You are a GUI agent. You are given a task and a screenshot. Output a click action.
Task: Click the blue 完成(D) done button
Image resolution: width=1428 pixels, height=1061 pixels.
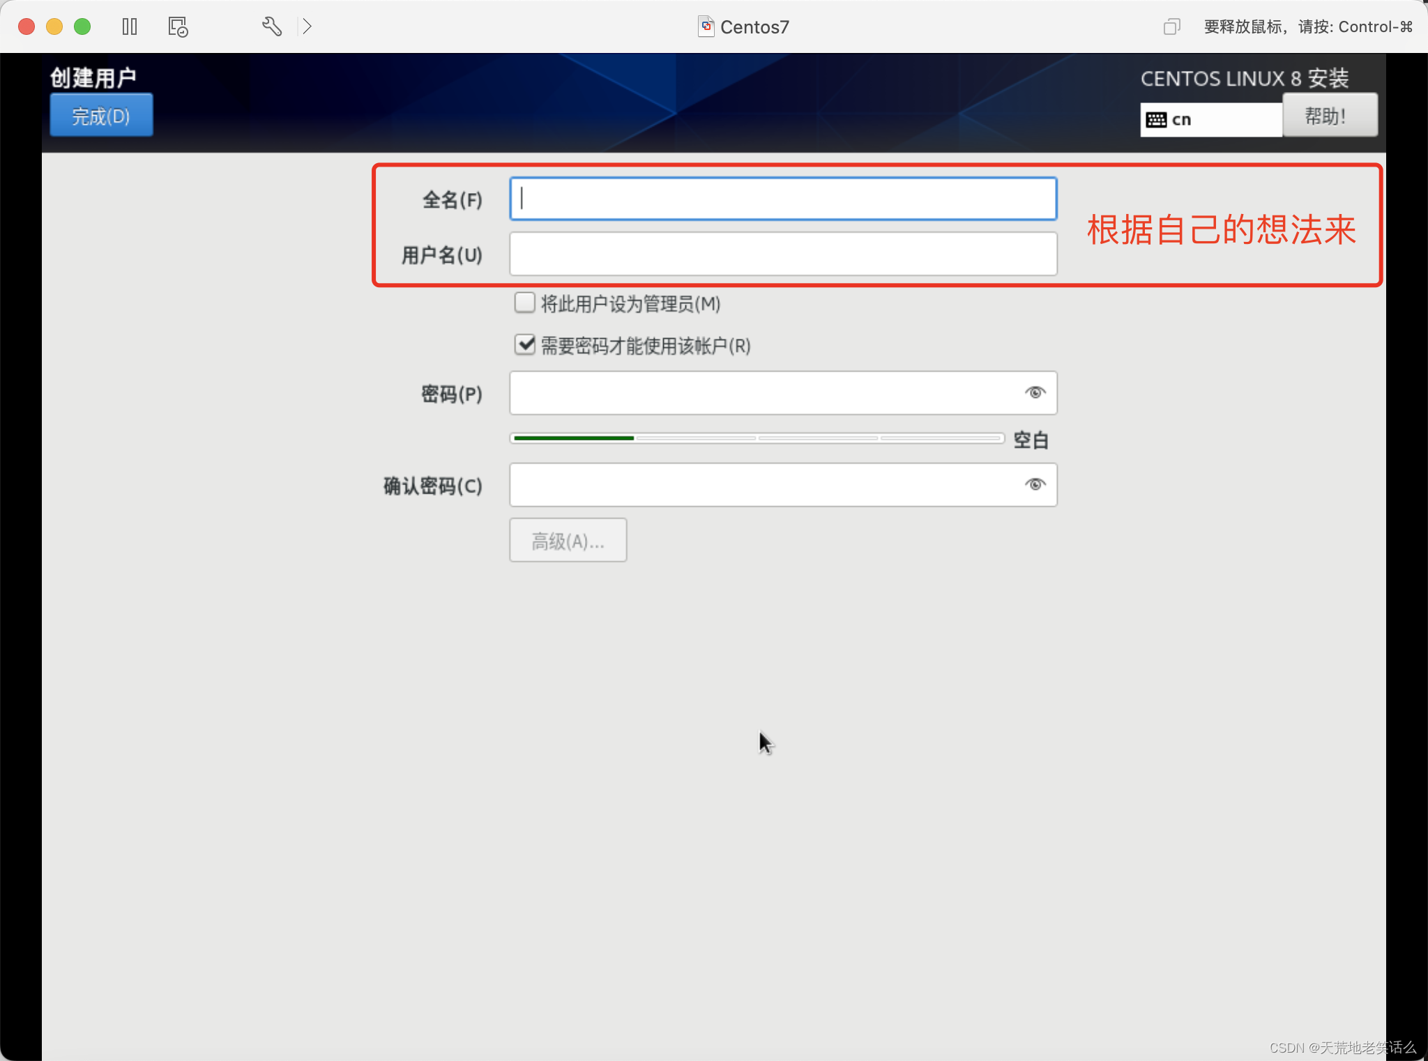pyautogui.click(x=101, y=116)
